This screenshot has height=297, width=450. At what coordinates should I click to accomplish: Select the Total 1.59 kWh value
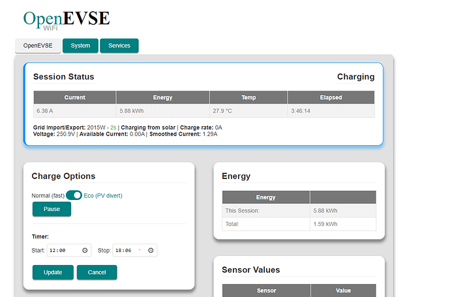point(325,224)
